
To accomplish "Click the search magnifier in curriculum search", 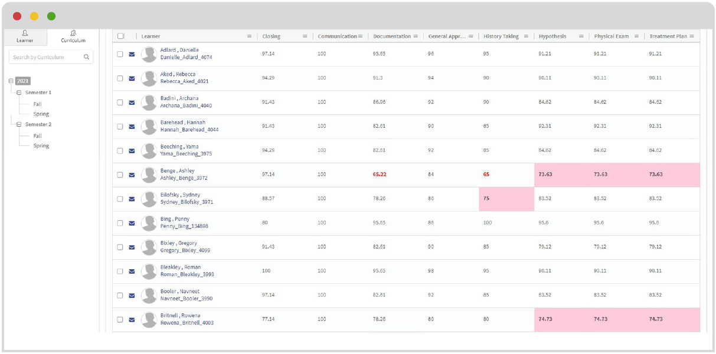I will tap(86, 57).
